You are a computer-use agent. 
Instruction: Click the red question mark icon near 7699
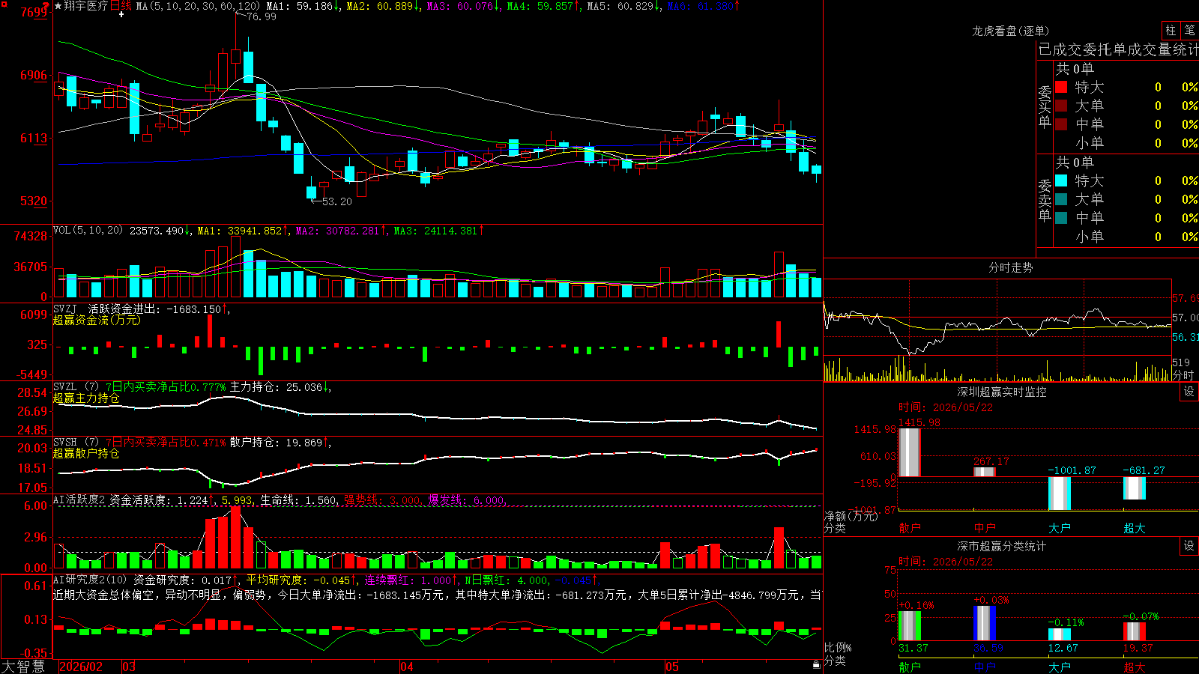tap(46, 6)
